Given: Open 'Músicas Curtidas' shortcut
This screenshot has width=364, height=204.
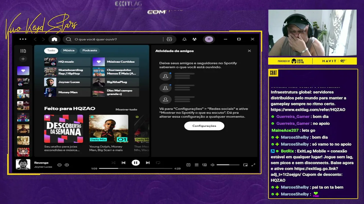Looking at the screenshot, I should [116, 62].
